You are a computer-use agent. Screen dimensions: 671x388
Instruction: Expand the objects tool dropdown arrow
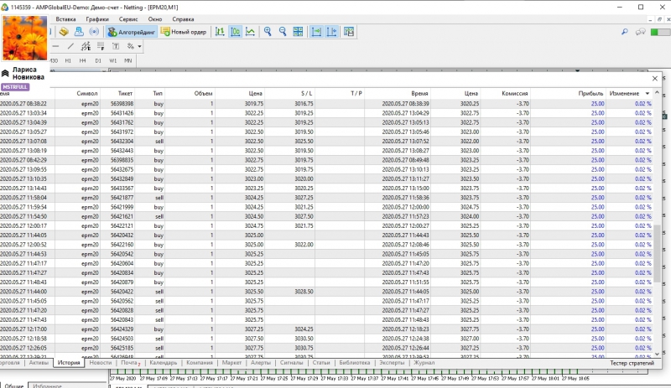tap(138, 46)
